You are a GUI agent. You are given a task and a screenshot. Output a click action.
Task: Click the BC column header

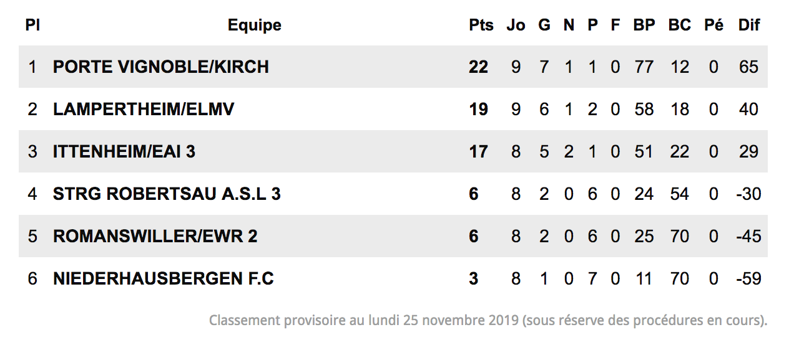click(679, 25)
